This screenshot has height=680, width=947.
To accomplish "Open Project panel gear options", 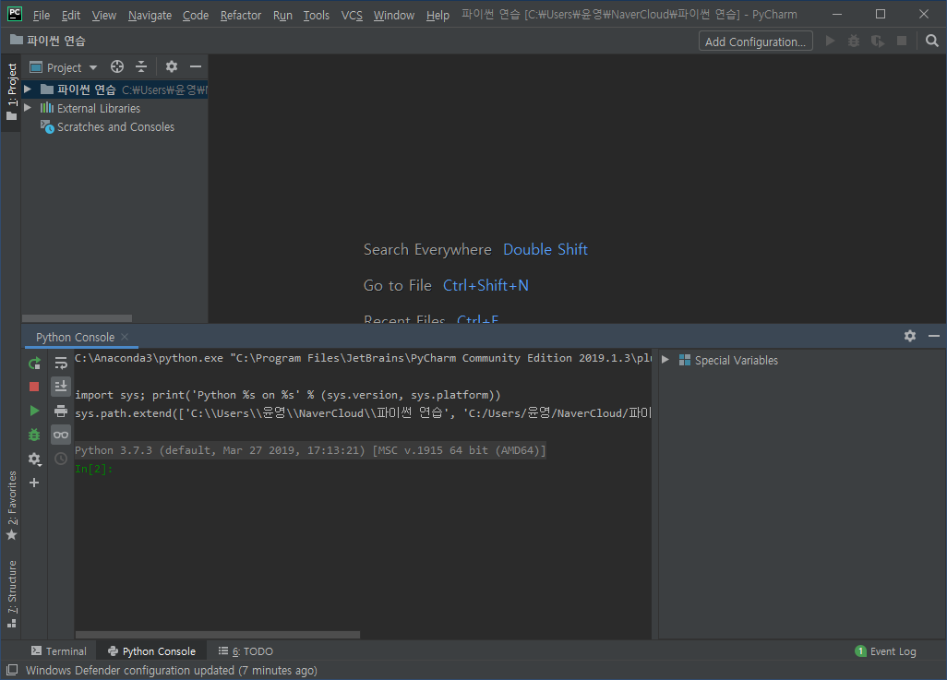I will point(172,66).
